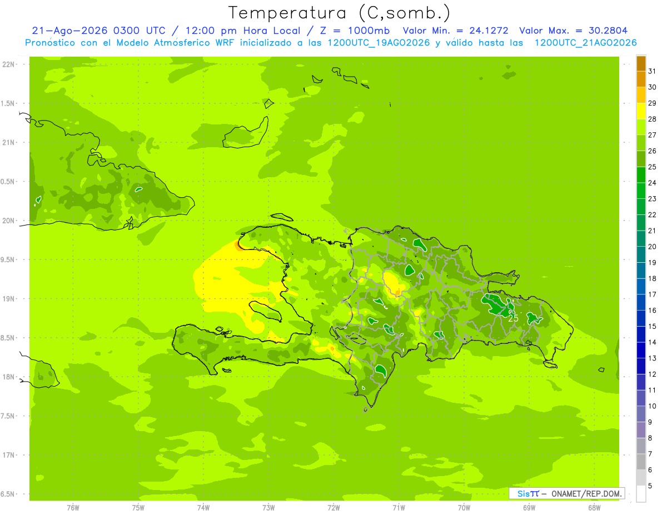Screen dimensions: 667x515
Task: Click the '10' colorbar scale label
Action: [653, 406]
